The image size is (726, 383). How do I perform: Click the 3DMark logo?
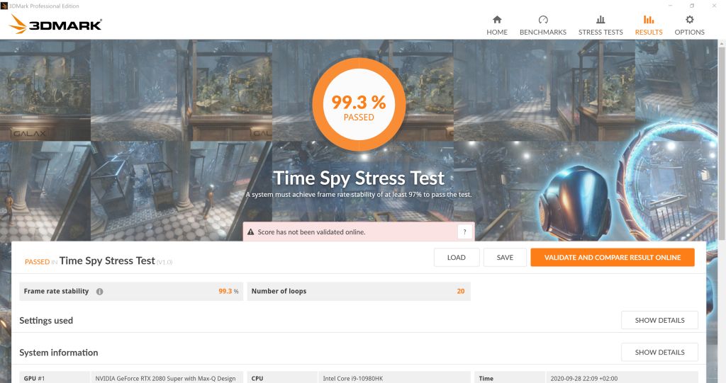(55, 24)
